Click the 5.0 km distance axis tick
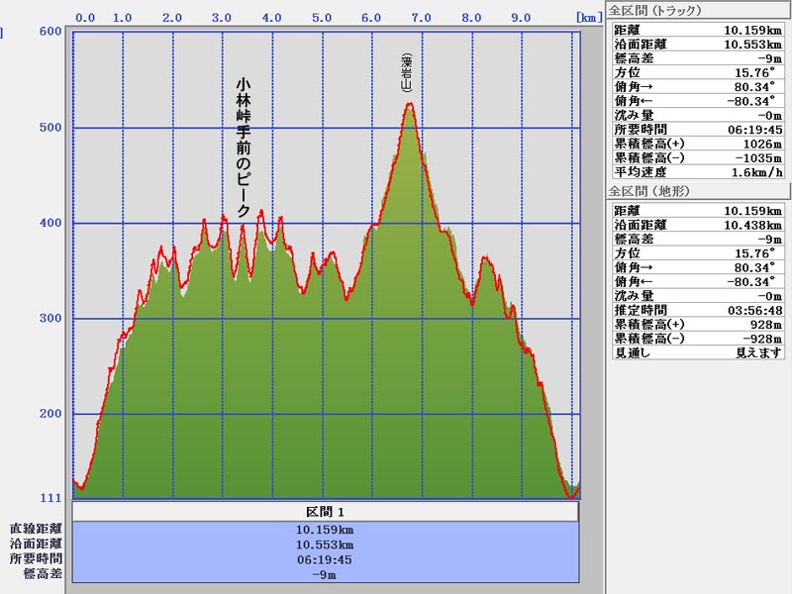The height and width of the screenshot is (594, 792). tap(321, 17)
